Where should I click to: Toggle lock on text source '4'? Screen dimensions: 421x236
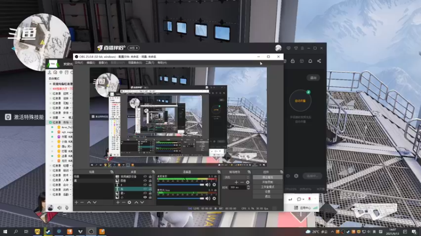[x=150, y=185]
